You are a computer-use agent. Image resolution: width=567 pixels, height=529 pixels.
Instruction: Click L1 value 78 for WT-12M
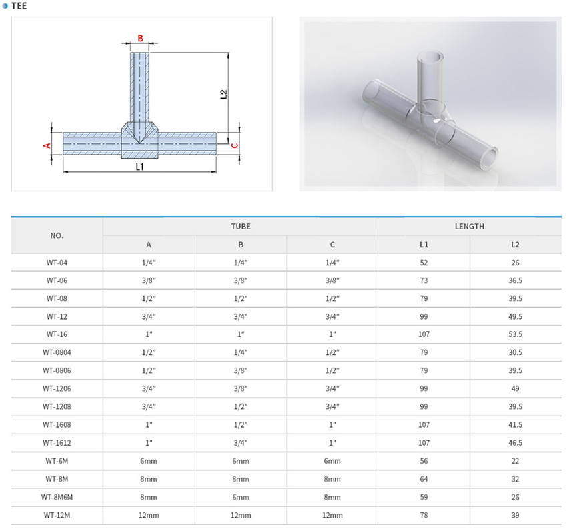tap(424, 515)
